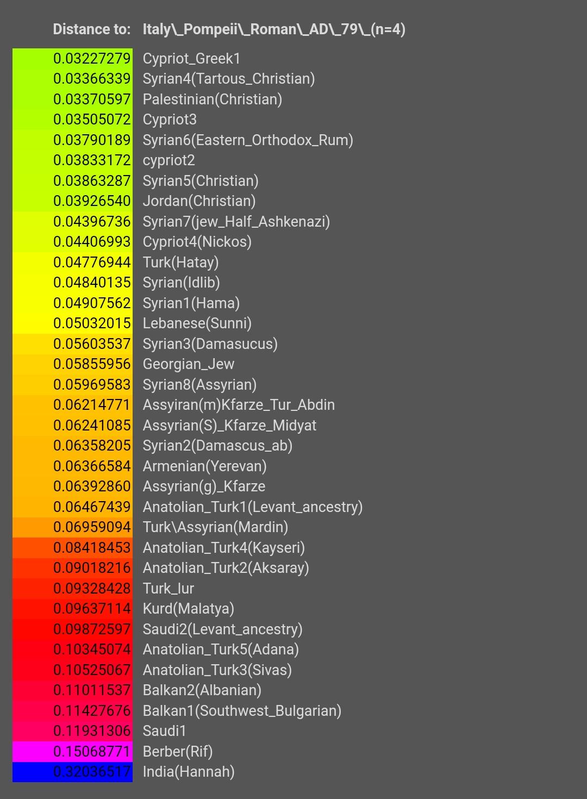Click the value 0.10525067
Image resolution: width=587 pixels, height=799 pixels.
pyautogui.click(x=92, y=670)
